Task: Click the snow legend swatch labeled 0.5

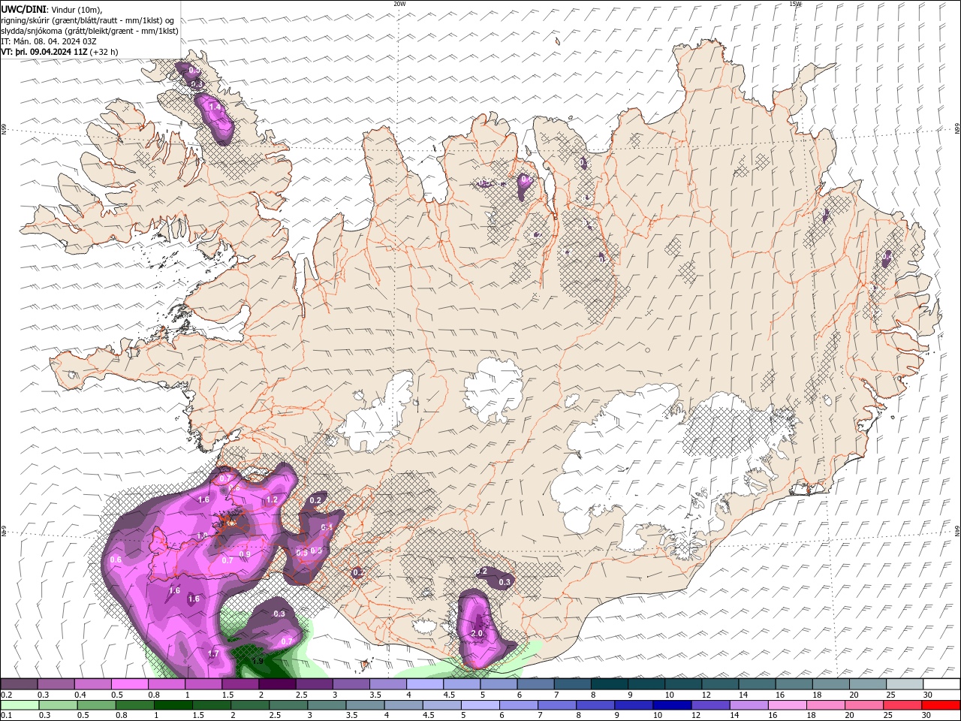Action: [x=130, y=684]
